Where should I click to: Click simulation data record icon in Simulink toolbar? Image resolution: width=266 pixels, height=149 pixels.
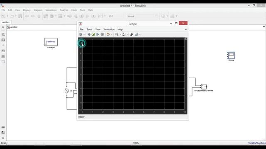click(100, 16)
